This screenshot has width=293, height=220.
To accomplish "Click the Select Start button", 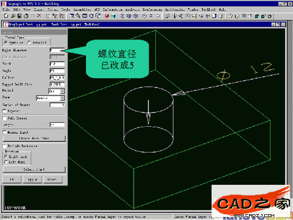I will click(x=34, y=170).
